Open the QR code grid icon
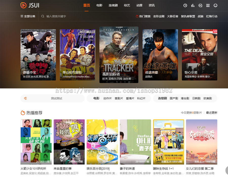The image size is (228, 180). [208, 6]
